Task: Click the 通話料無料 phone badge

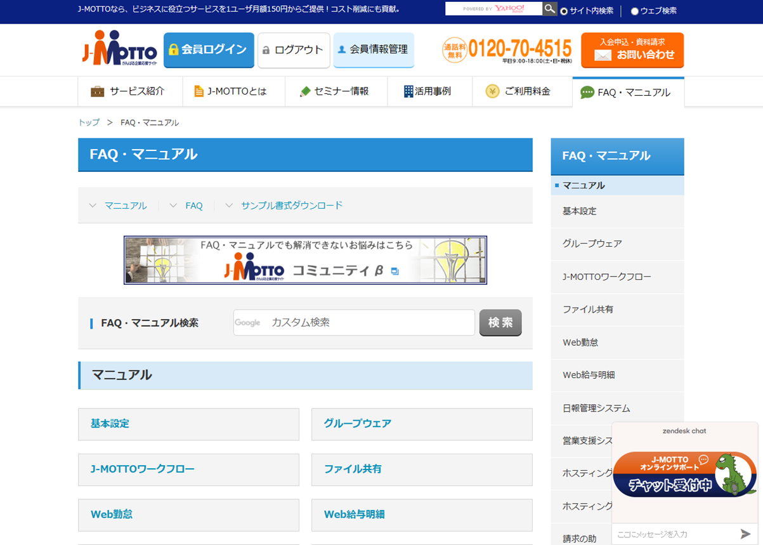Action: pos(454,50)
